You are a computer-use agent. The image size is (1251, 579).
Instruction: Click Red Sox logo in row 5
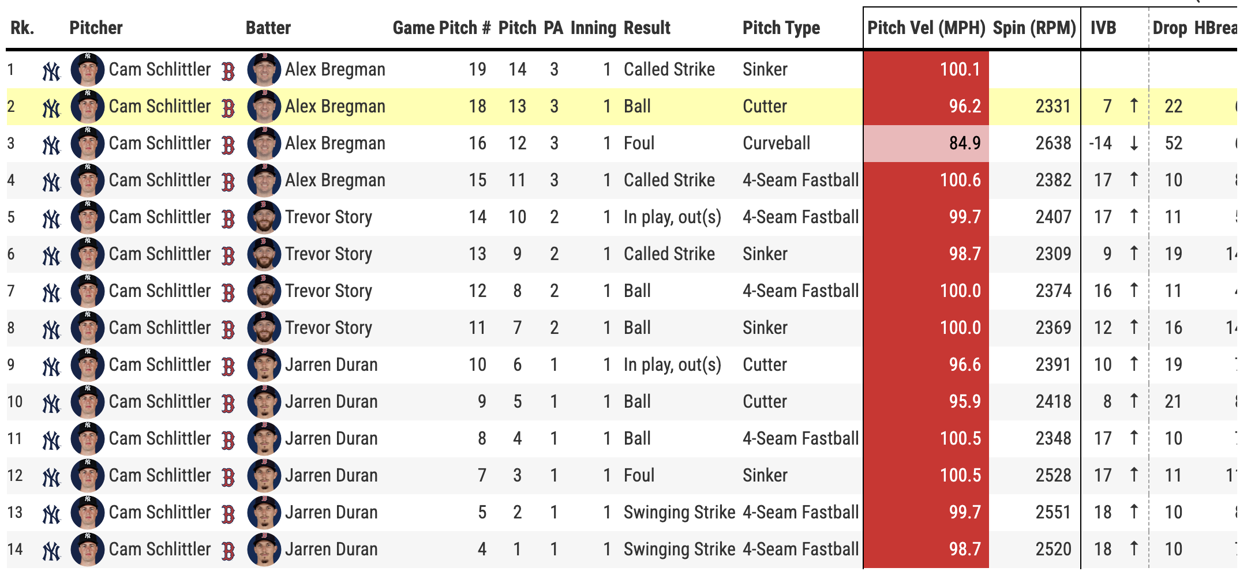pyautogui.click(x=229, y=219)
